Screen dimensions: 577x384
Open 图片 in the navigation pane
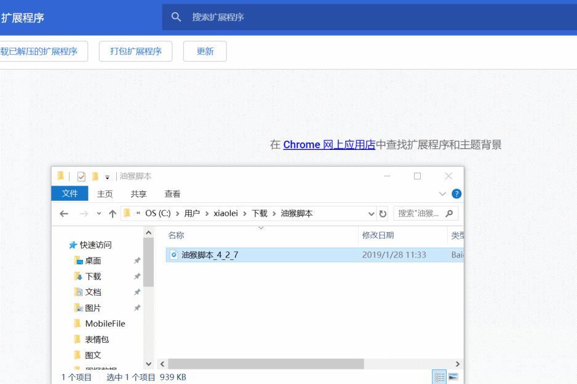[93, 308]
